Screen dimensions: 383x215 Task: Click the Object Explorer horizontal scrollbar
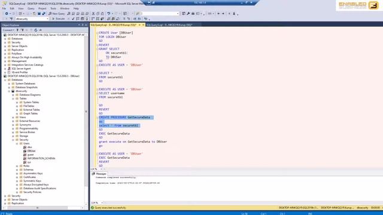pos(38,208)
